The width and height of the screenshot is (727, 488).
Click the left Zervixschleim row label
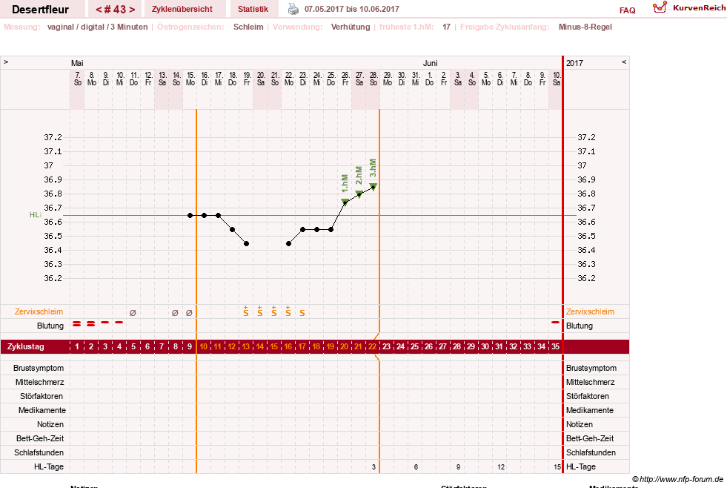click(x=39, y=311)
